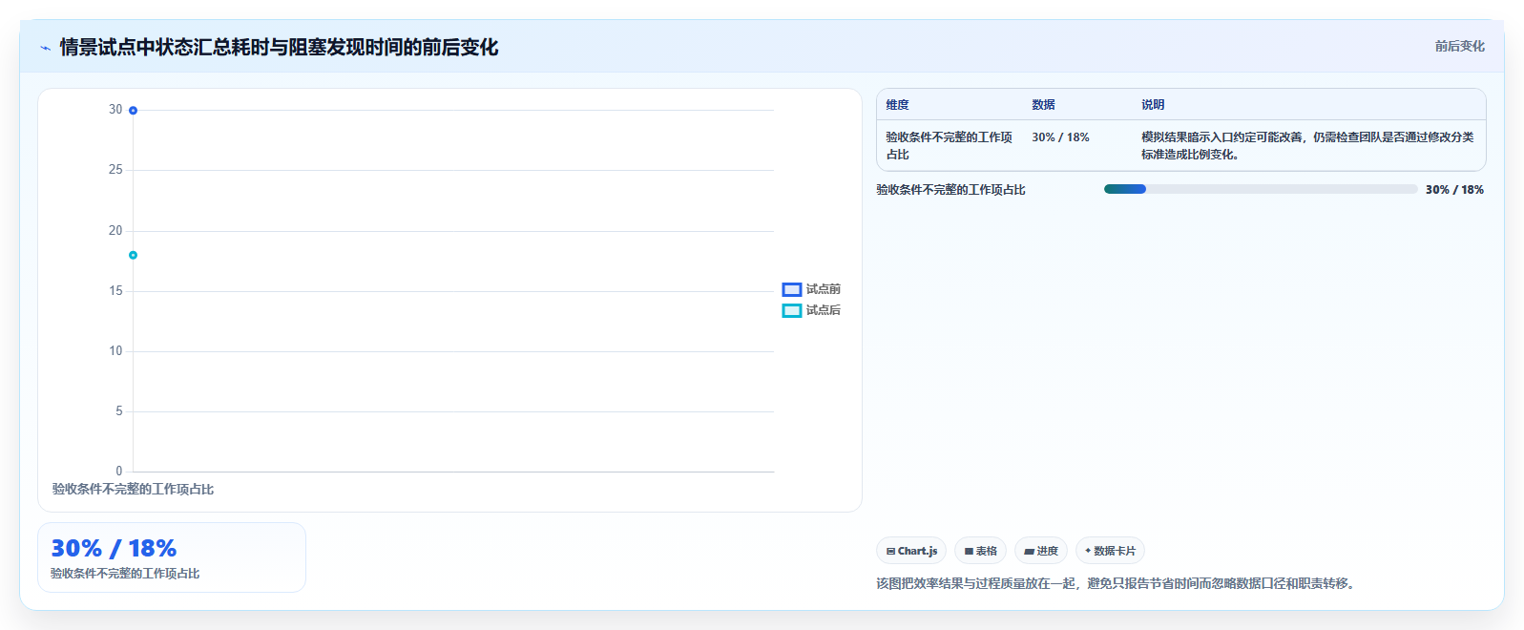This screenshot has width=1524, height=630.
Task: Click the 30% / 18% table cell
Action: pos(1060,137)
